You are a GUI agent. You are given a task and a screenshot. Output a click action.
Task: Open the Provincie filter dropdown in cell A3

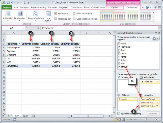coord(19,44)
